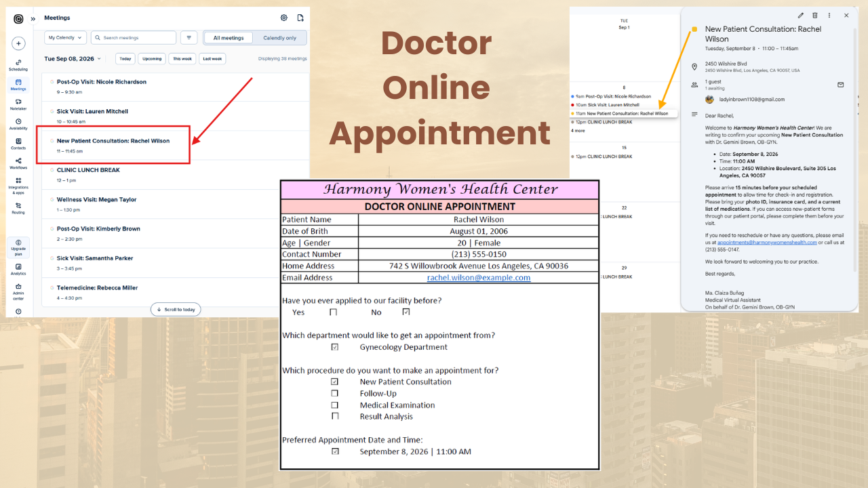Click the pencil edit icon in event details
Image resolution: width=868 pixels, height=488 pixels.
(x=801, y=15)
